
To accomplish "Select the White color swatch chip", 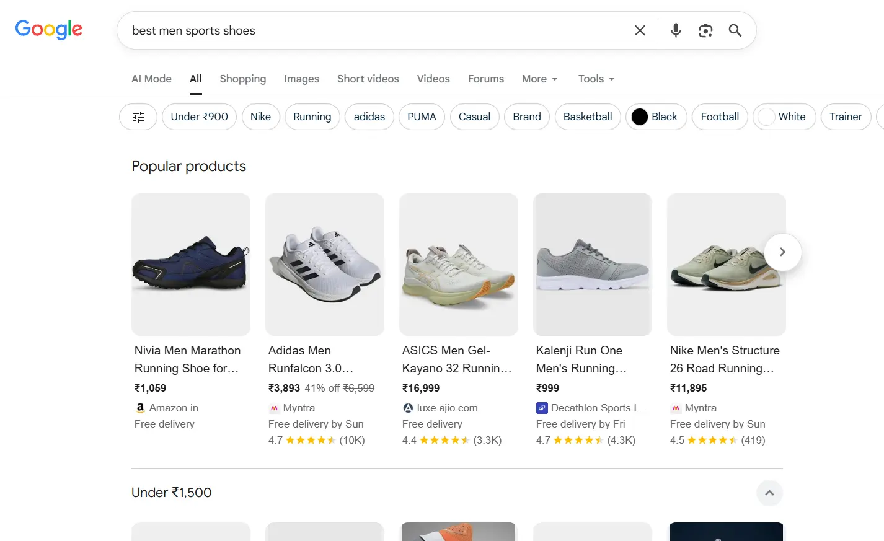I will coord(784,117).
